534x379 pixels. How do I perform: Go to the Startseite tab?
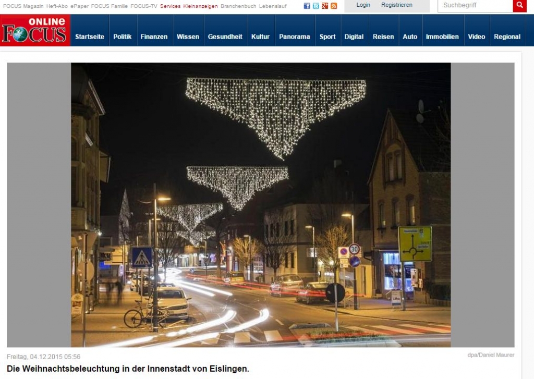click(x=90, y=36)
